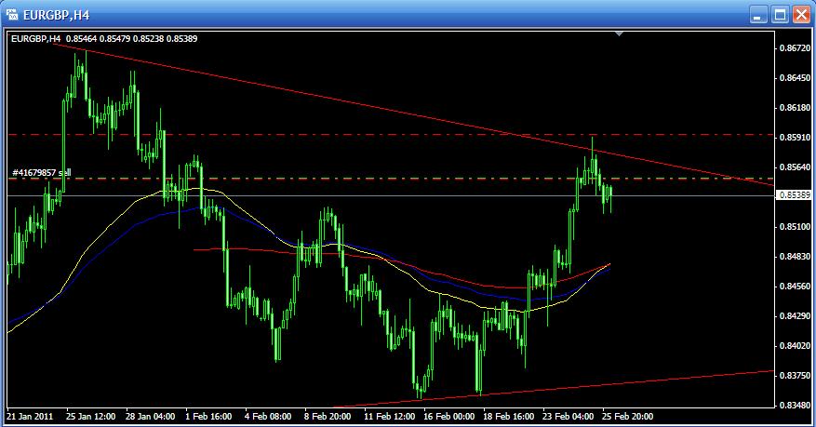Select the 0.86720 price axis label

click(x=794, y=47)
